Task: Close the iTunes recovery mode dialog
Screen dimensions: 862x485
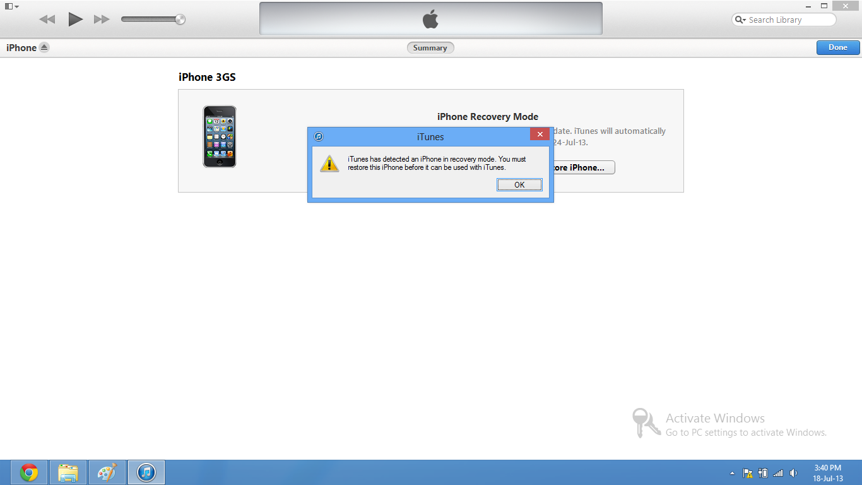Action: tap(540, 134)
